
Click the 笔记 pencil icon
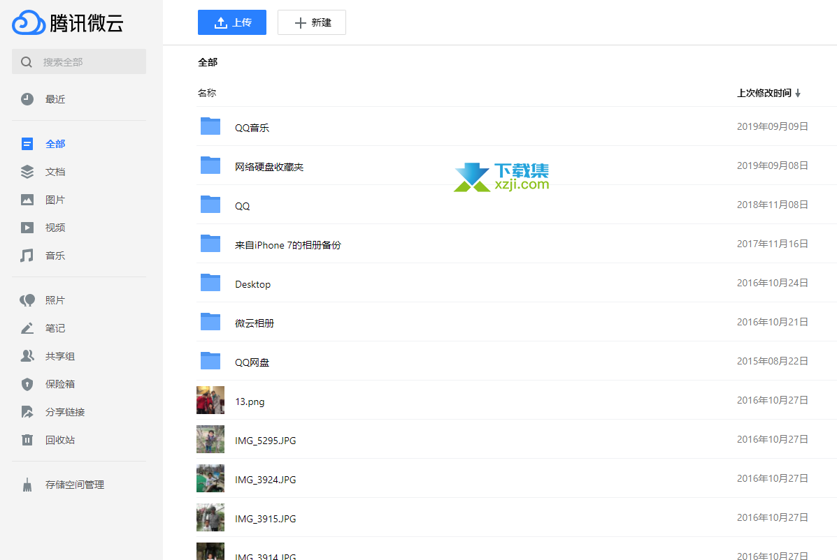(27, 328)
